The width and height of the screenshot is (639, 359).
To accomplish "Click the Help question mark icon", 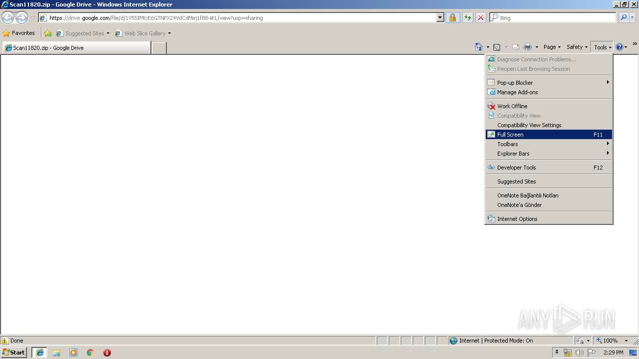I will (620, 47).
